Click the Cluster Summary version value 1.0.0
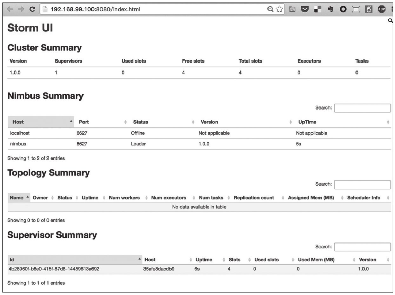Screen dimensions: 395x295 (15, 73)
